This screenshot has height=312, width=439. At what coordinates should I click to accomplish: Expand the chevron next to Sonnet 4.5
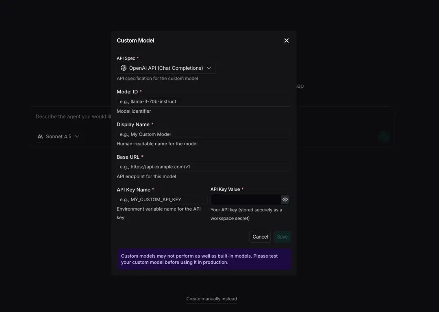77,137
